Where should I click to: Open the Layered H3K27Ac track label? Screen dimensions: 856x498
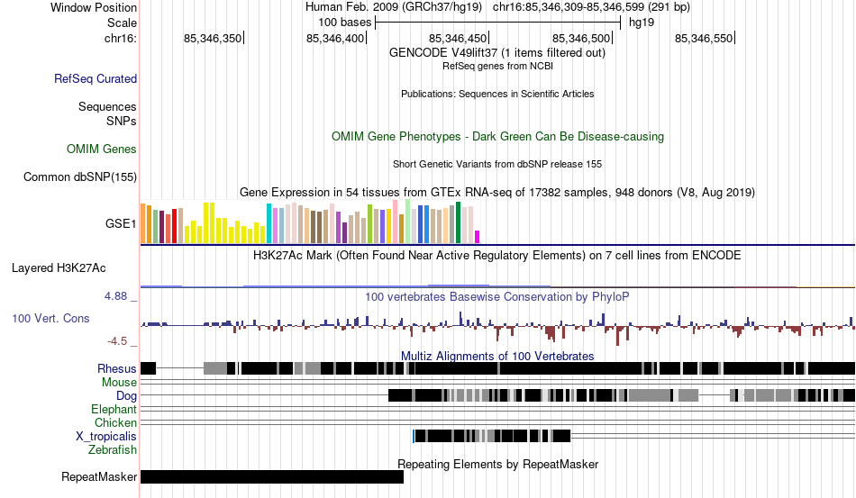click(59, 267)
